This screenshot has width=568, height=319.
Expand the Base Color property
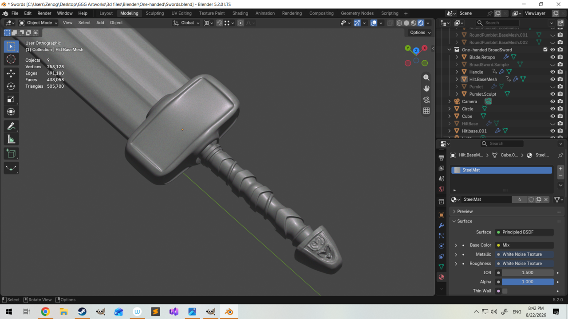(456, 245)
